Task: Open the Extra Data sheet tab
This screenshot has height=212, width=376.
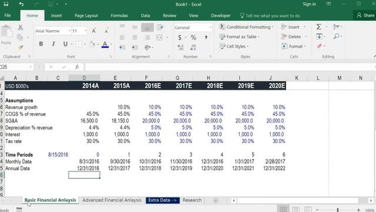Action: (163, 200)
